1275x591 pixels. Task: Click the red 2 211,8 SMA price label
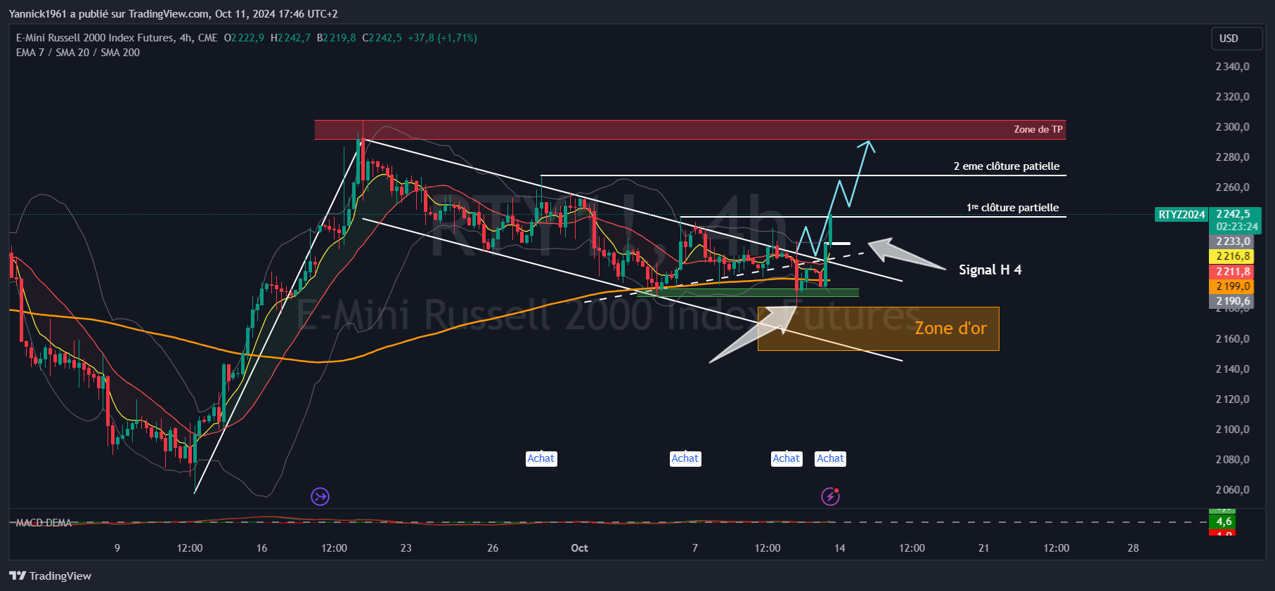tap(1232, 271)
